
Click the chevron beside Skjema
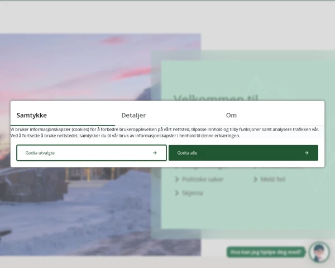pos(176,193)
